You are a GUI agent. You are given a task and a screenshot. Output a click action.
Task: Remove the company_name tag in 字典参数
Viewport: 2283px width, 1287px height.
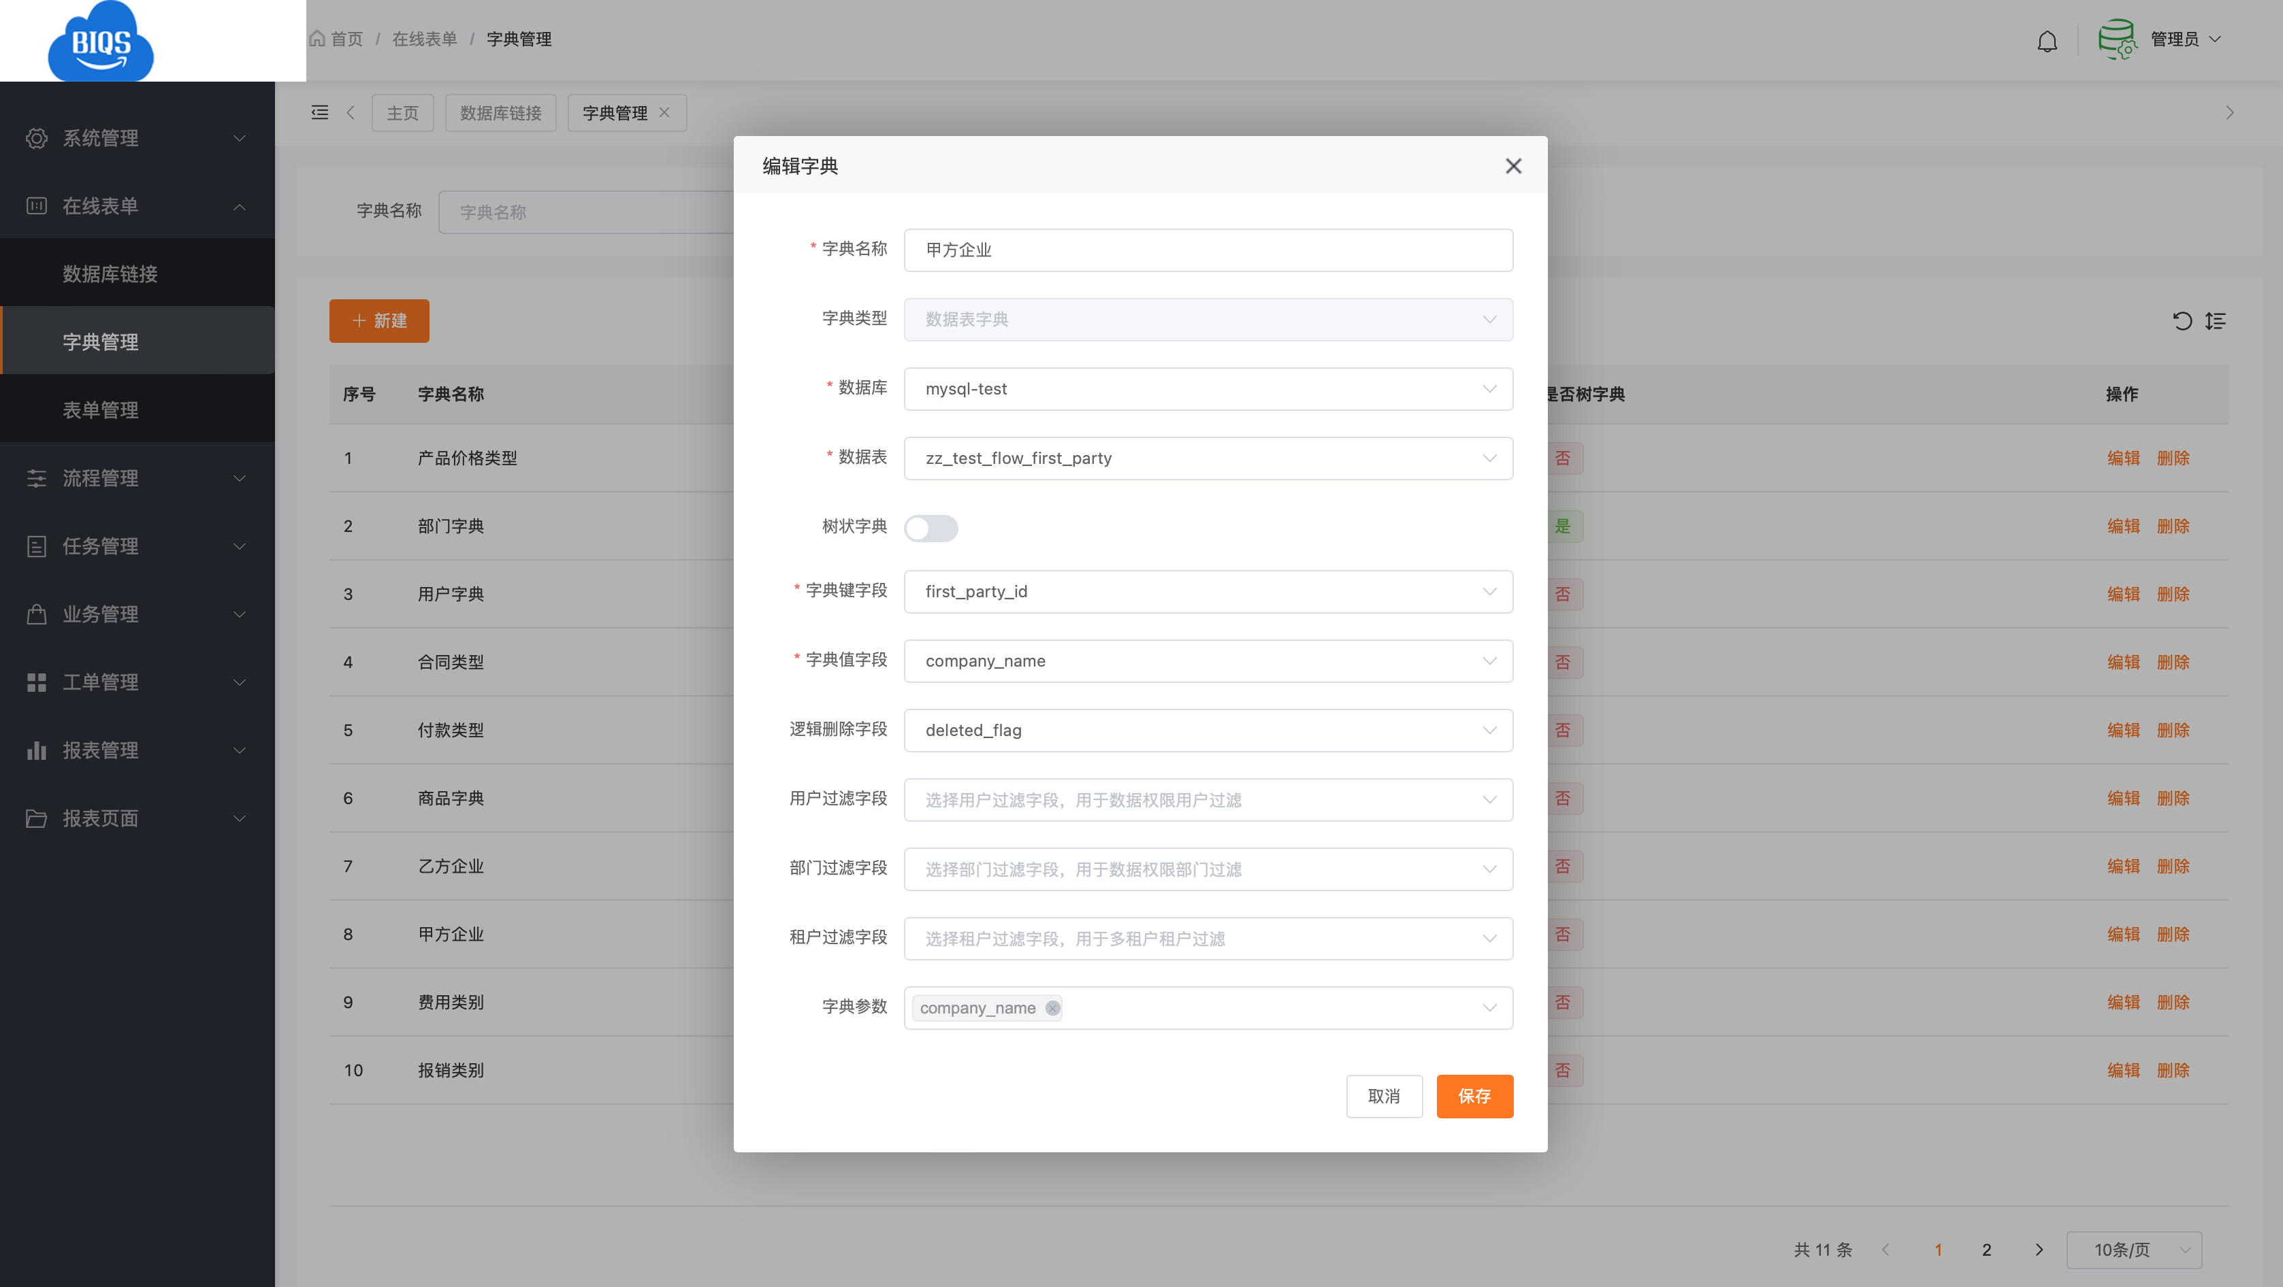coord(1052,1008)
